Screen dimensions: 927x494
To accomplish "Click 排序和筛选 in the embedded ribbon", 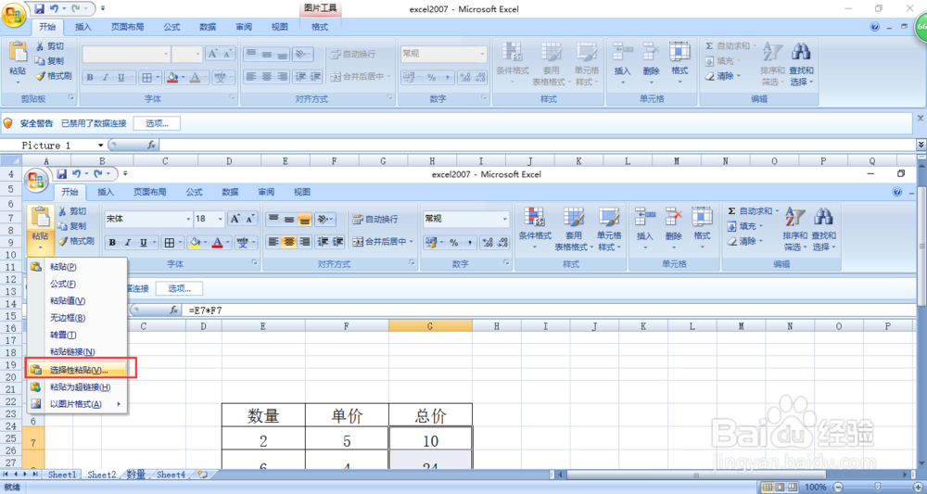I will coord(795,229).
